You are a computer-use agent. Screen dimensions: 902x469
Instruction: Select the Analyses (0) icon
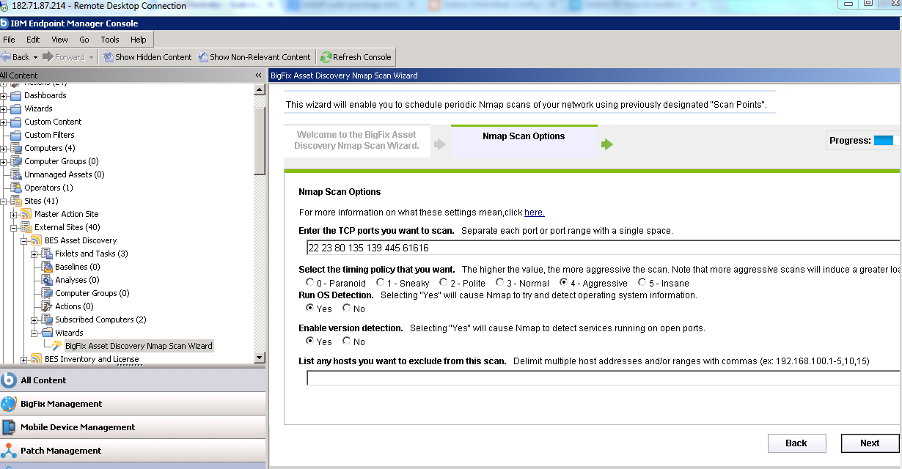(47, 280)
